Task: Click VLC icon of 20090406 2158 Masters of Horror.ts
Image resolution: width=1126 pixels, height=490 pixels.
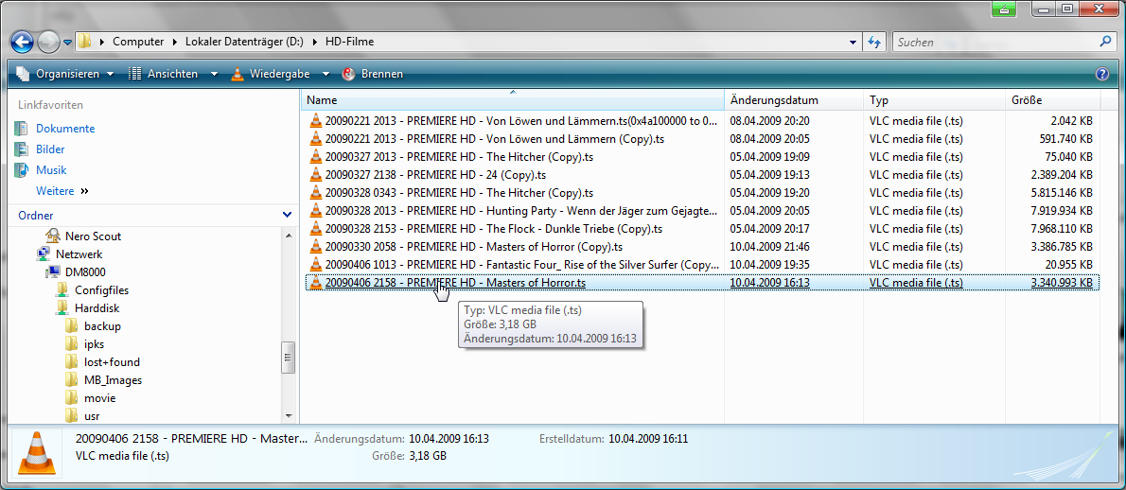Action: [x=316, y=283]
